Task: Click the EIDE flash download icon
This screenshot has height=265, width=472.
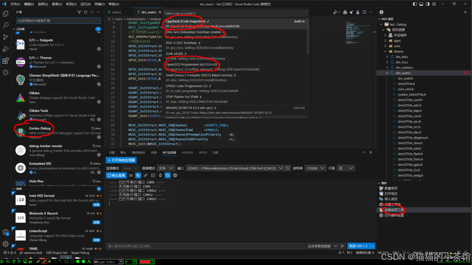Action: [x=358, y=12]
